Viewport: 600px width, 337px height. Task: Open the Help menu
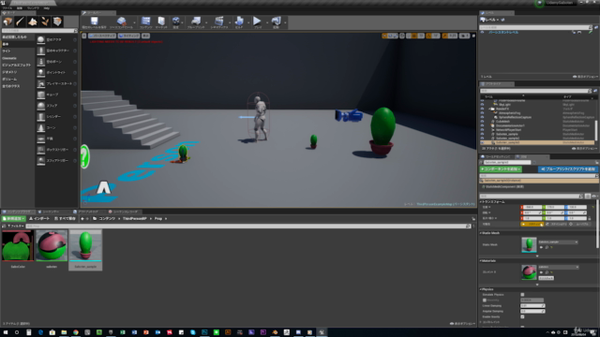coord(46,8)
